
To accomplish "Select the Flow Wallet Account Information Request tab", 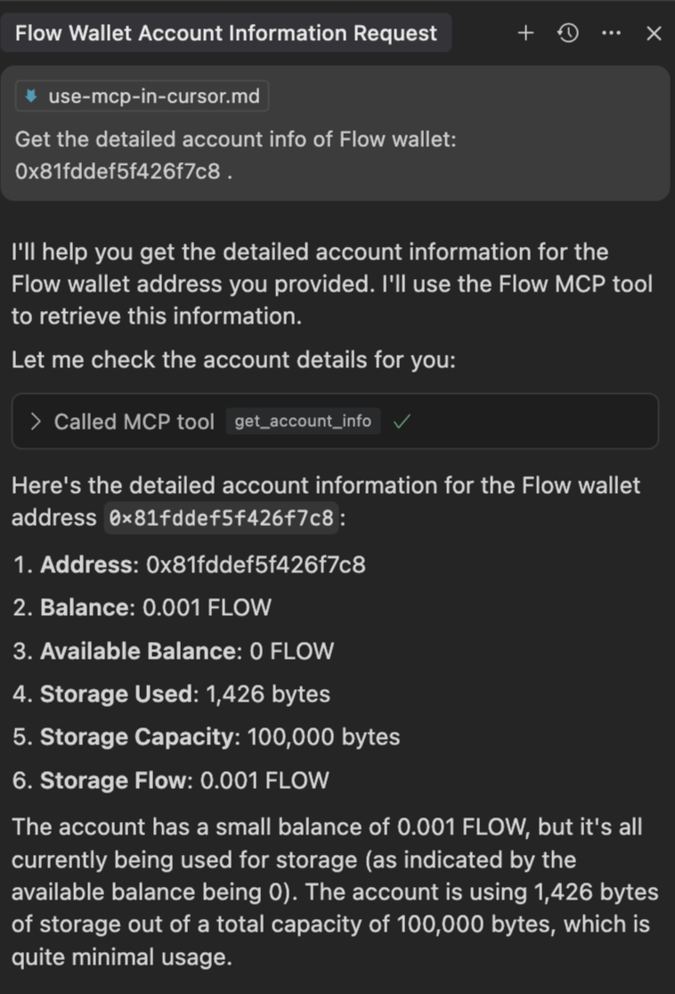I will click(x=226, y=34).
